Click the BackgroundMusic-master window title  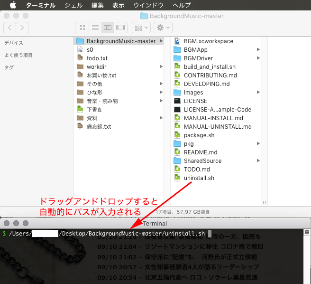186,16
